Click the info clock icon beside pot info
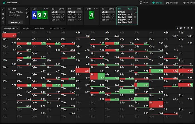195x124 pixels. point(27,13)
